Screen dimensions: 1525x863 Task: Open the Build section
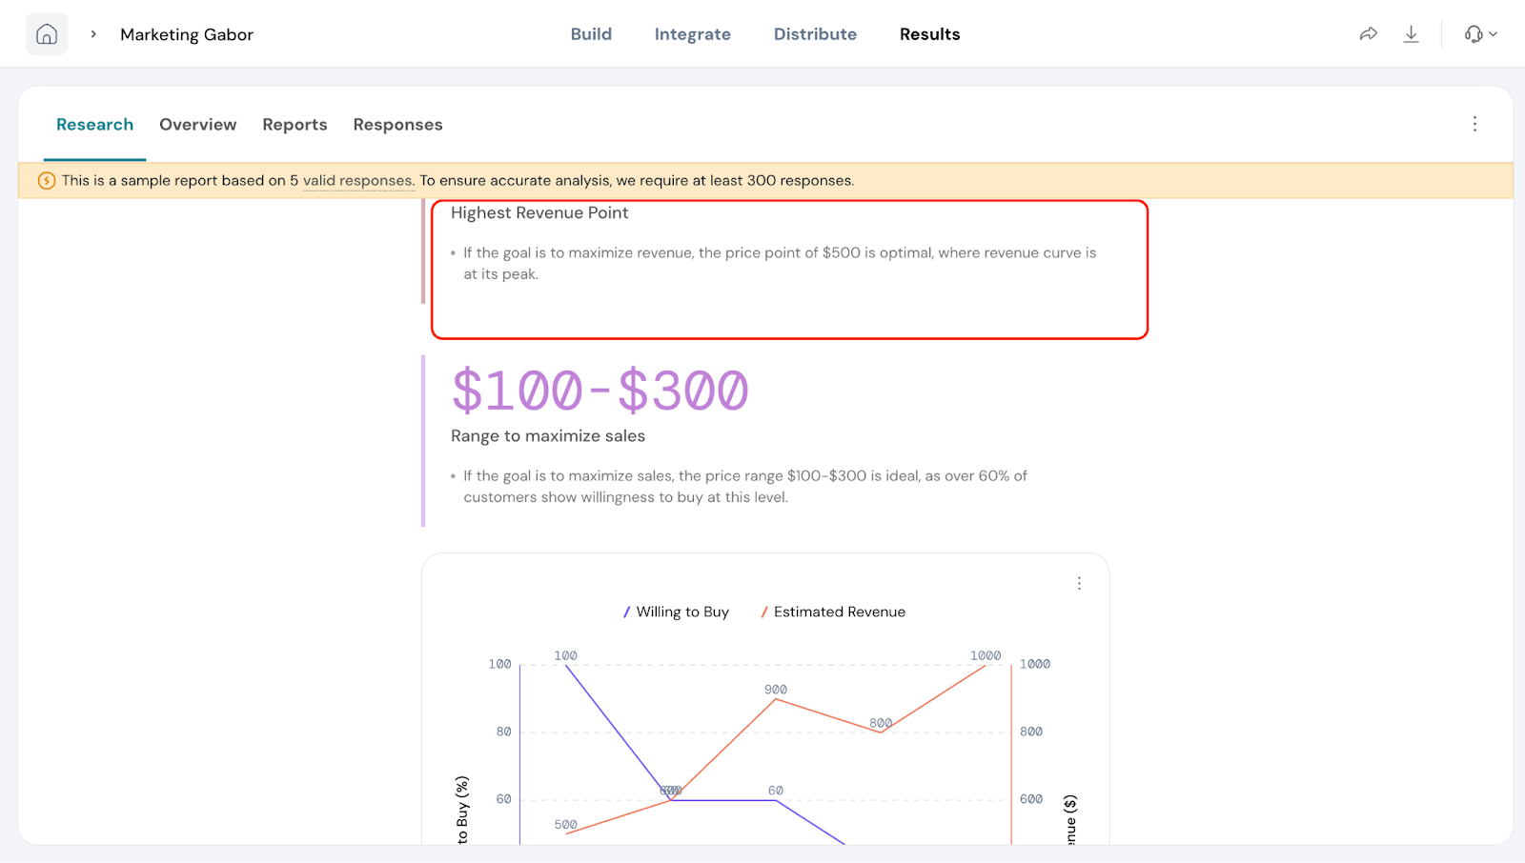591,34
